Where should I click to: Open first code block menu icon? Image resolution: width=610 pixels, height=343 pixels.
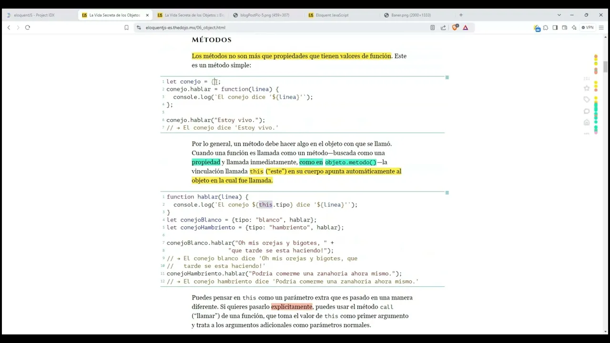point(447,77)
